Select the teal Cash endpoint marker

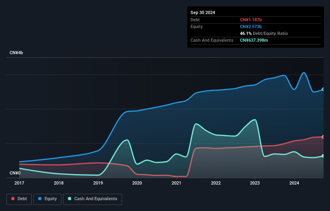coord(323,156)
